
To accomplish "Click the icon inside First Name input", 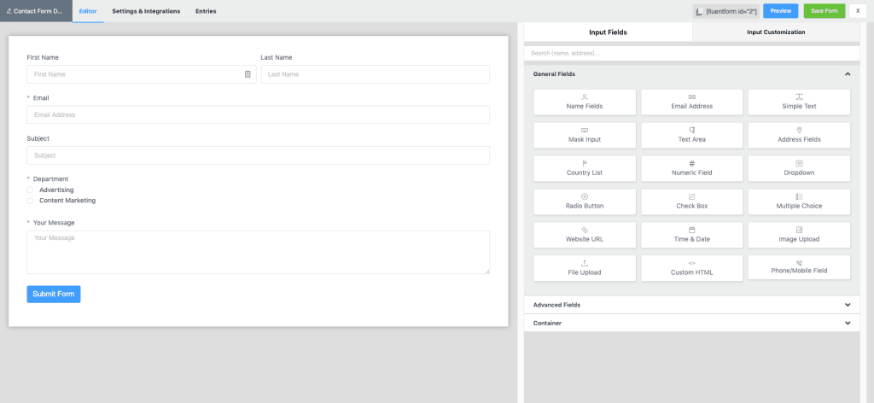I will click(248, 74).
